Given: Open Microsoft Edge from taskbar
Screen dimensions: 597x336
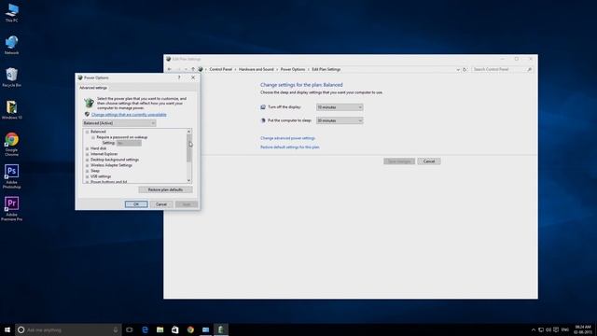Looking at the screenshot, I should (145, 329).
